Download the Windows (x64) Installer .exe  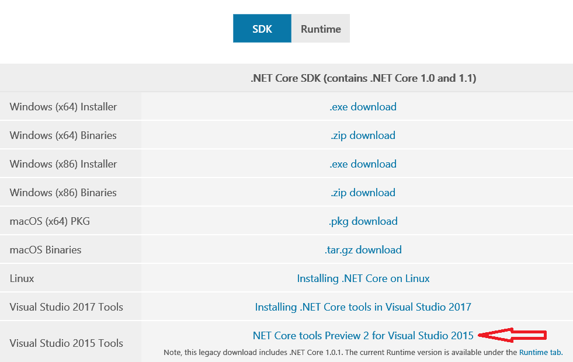363,107
